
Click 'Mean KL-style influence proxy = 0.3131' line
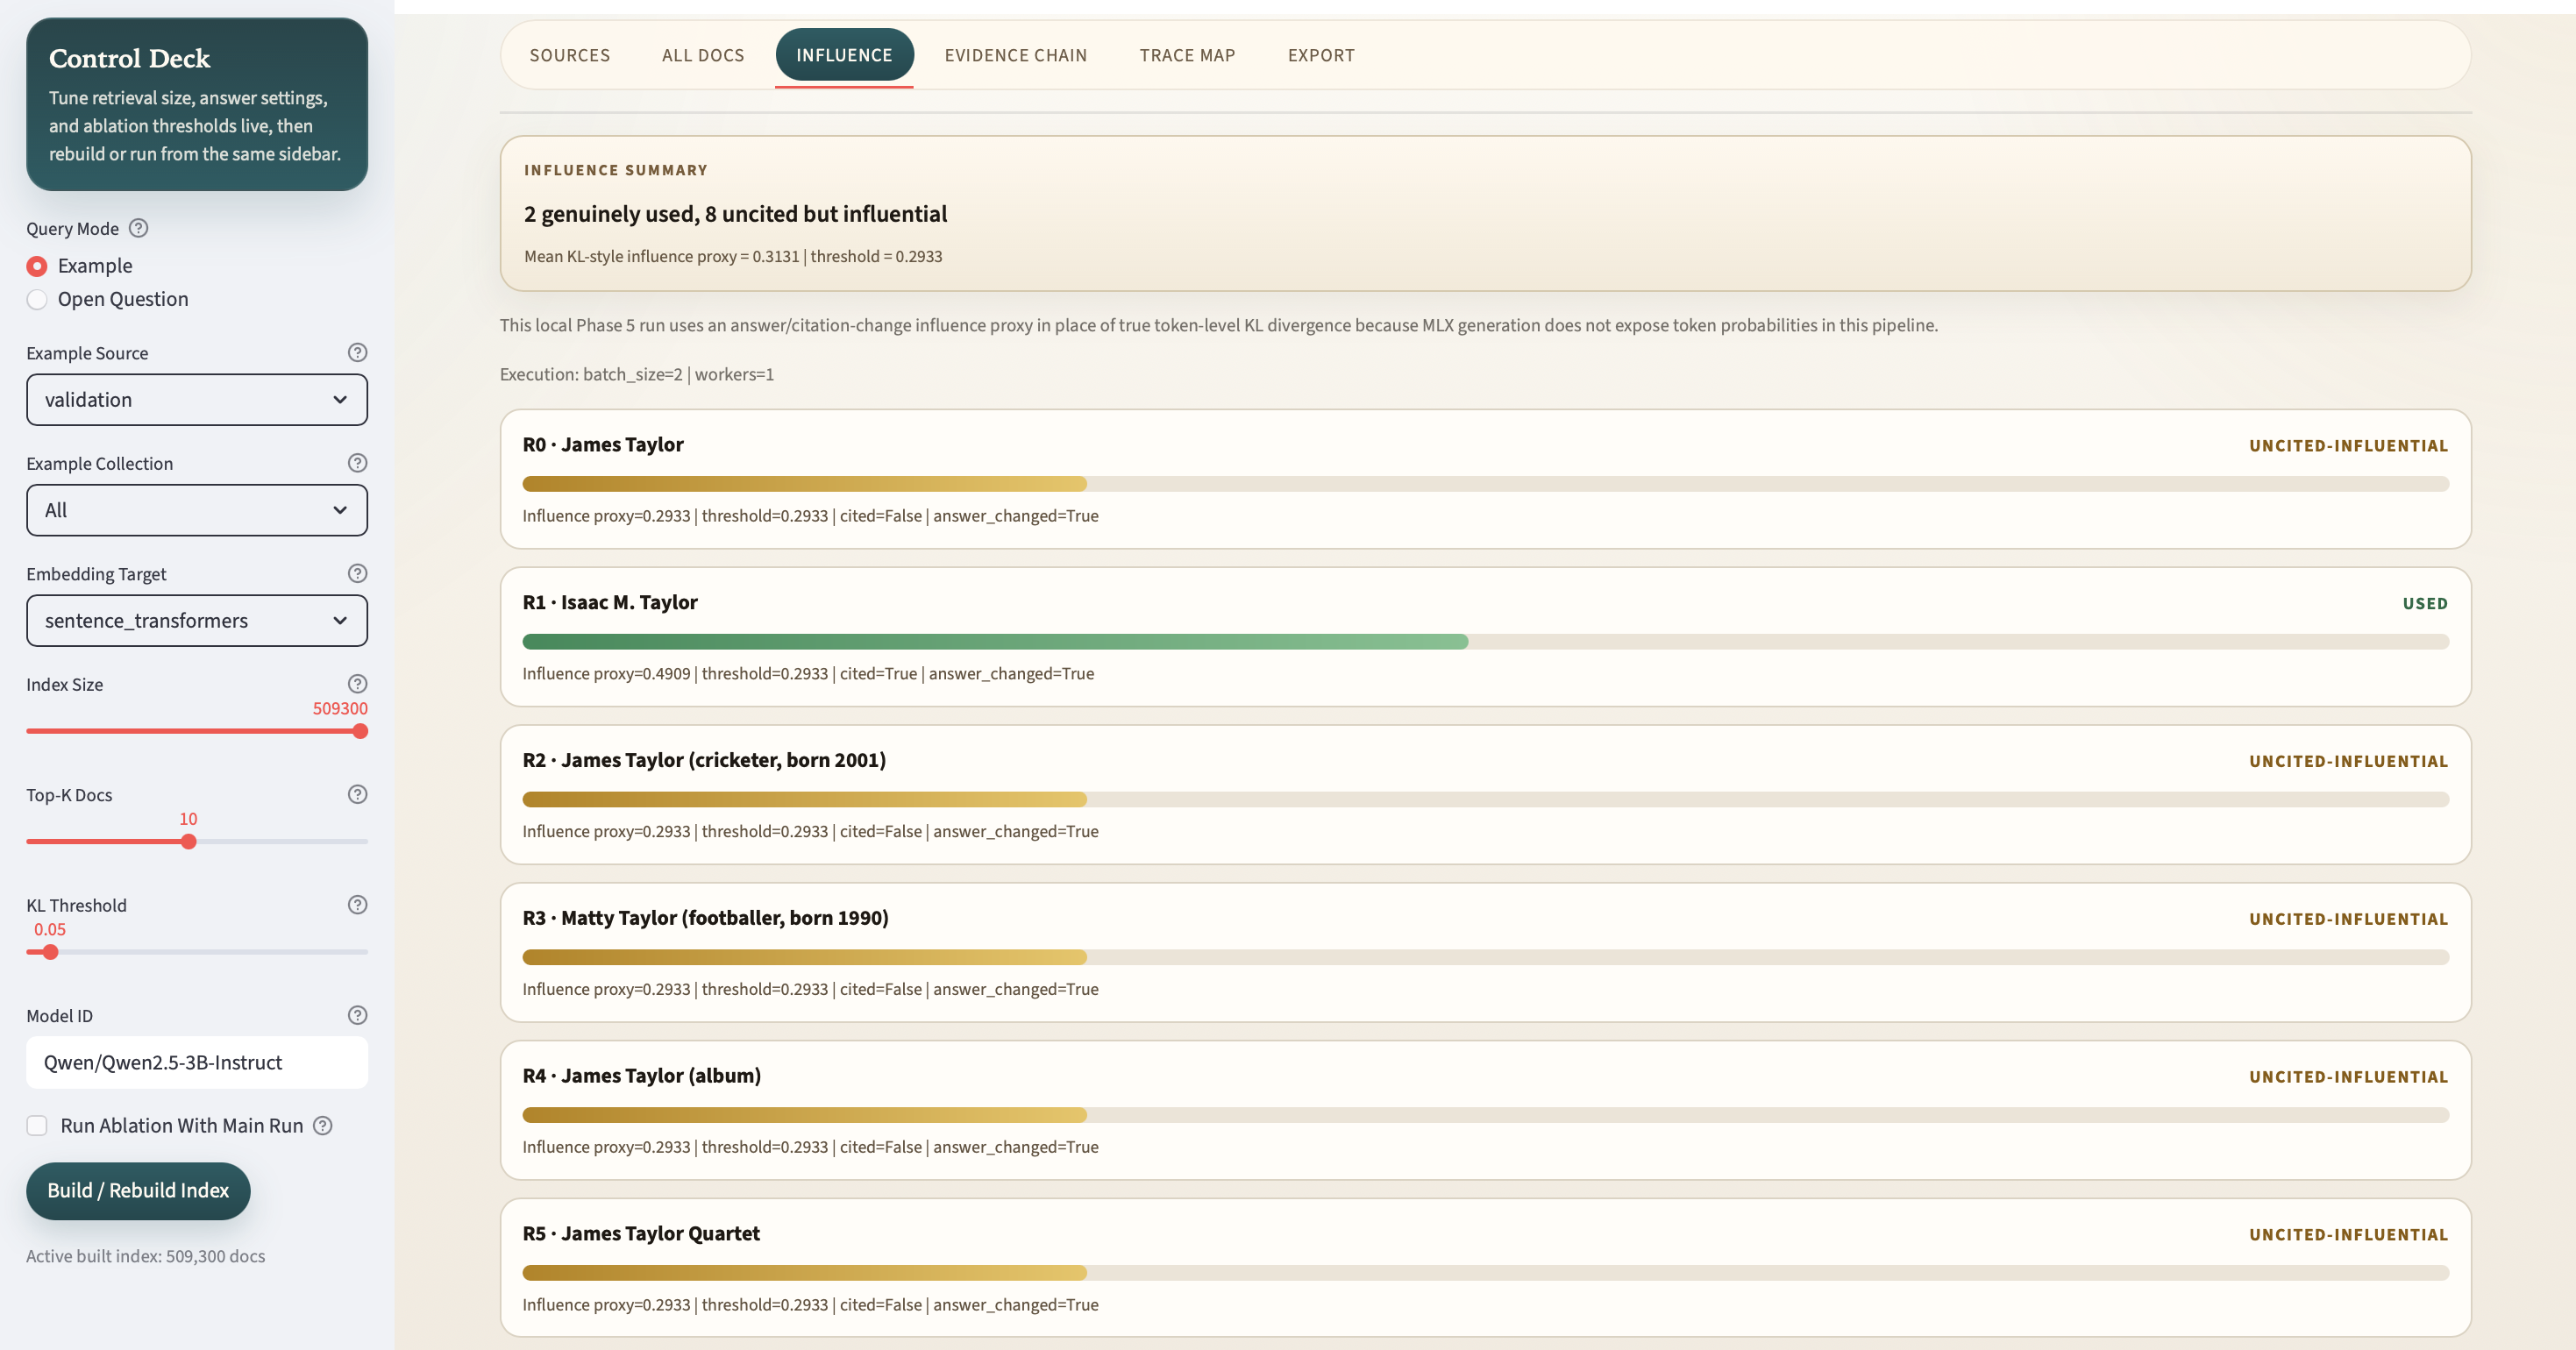pyautogui.click(x=733, y=256)
